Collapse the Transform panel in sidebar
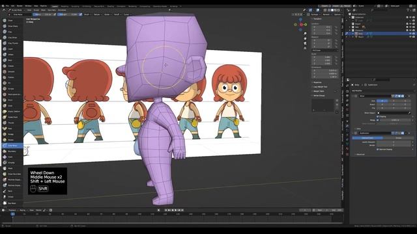 coord(317,19)
